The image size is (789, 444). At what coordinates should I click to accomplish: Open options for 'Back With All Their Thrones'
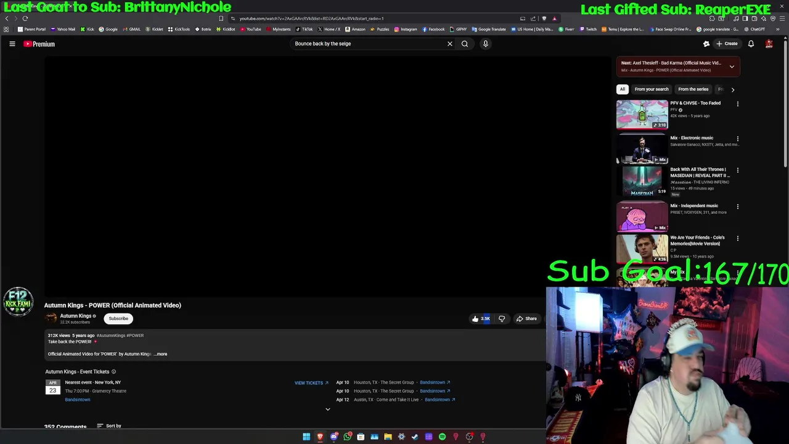point(738,170)
